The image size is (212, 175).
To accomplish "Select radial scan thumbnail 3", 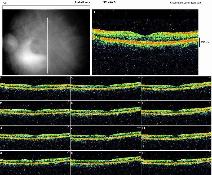I will pos(35,138).
